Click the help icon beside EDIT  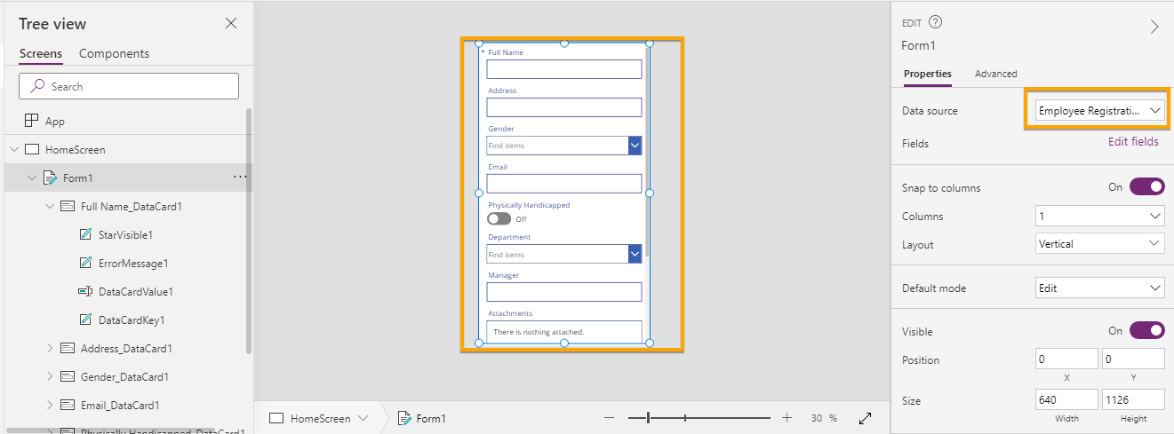click(935, 23)
